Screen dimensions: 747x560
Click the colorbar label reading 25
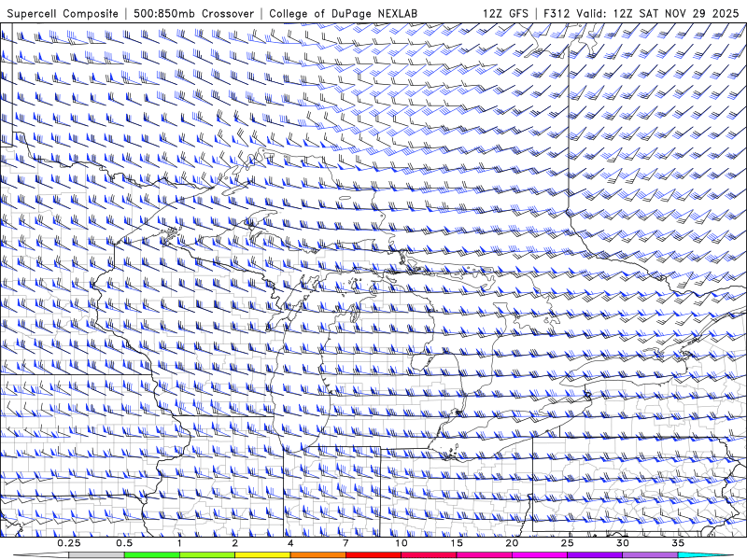[567, 543]
